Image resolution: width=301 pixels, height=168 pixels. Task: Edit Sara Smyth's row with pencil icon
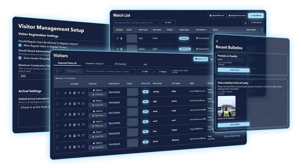coord(65,136)
